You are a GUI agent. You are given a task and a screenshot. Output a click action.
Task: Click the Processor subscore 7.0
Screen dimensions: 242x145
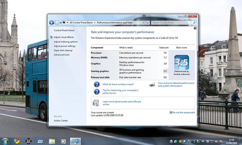(x=165, y=53)
